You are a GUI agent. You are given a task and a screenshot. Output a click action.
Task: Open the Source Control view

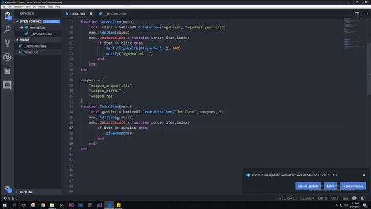click(8, 44)
